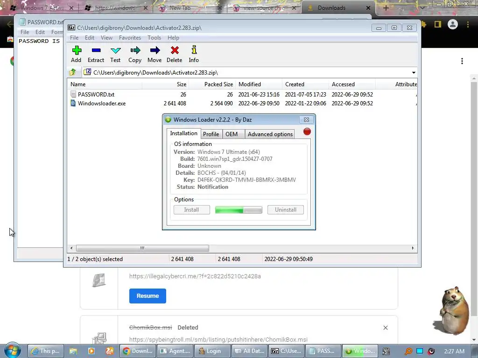Open a new Chrome tab with plus
The image size is (478, 358).
coord(386,8)
